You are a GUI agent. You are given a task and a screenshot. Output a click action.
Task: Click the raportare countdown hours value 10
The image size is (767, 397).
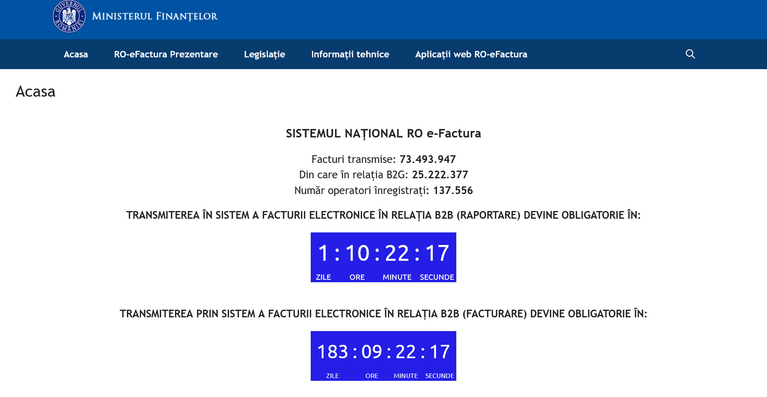coord(357,253)
